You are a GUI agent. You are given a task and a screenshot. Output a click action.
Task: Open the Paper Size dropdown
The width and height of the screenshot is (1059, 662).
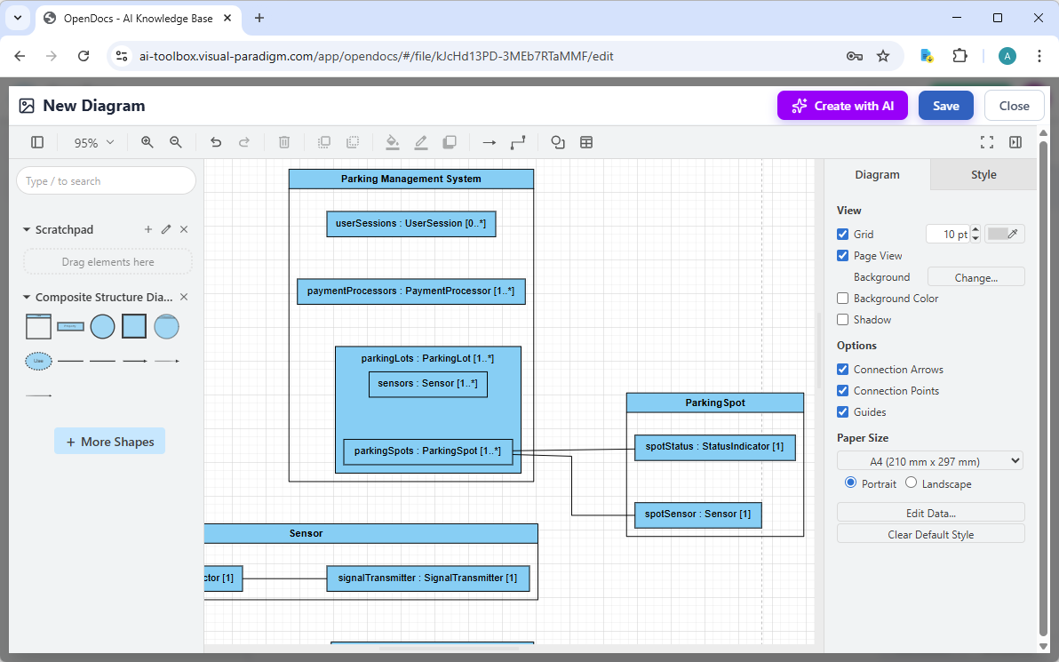point(929,460)
